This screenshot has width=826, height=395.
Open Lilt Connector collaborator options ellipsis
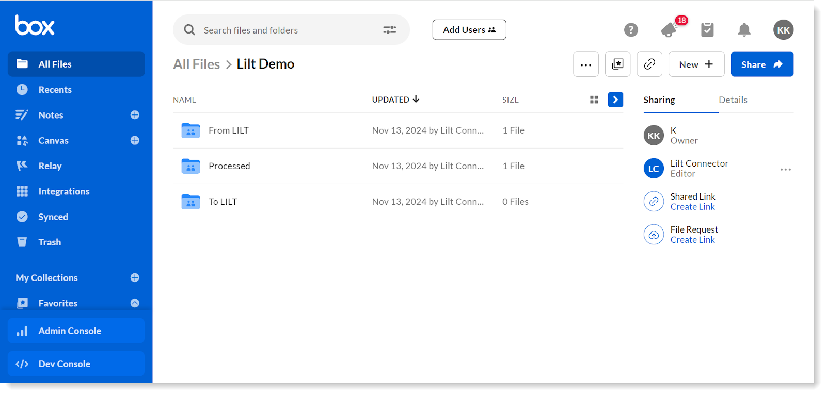[785, 169]
